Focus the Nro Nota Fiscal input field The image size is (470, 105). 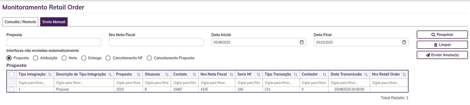coord(156,42)
